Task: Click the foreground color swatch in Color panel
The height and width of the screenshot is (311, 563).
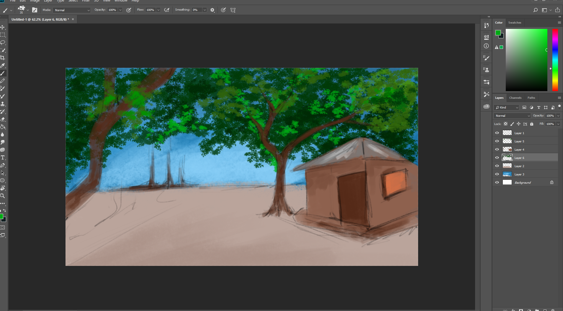Action: (498, 33)
